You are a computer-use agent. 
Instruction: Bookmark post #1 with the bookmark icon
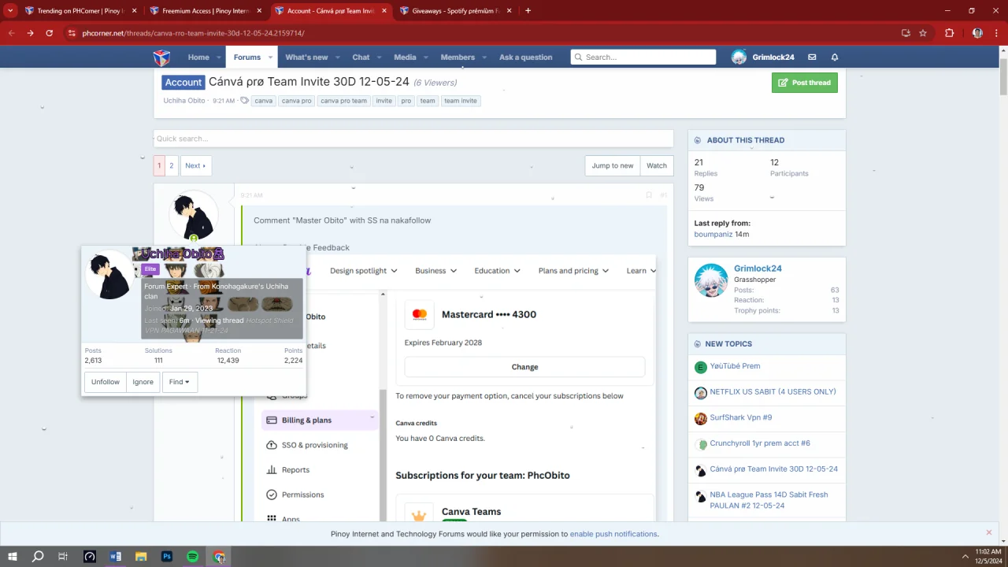pyautogui.click(x=649, y=195)
